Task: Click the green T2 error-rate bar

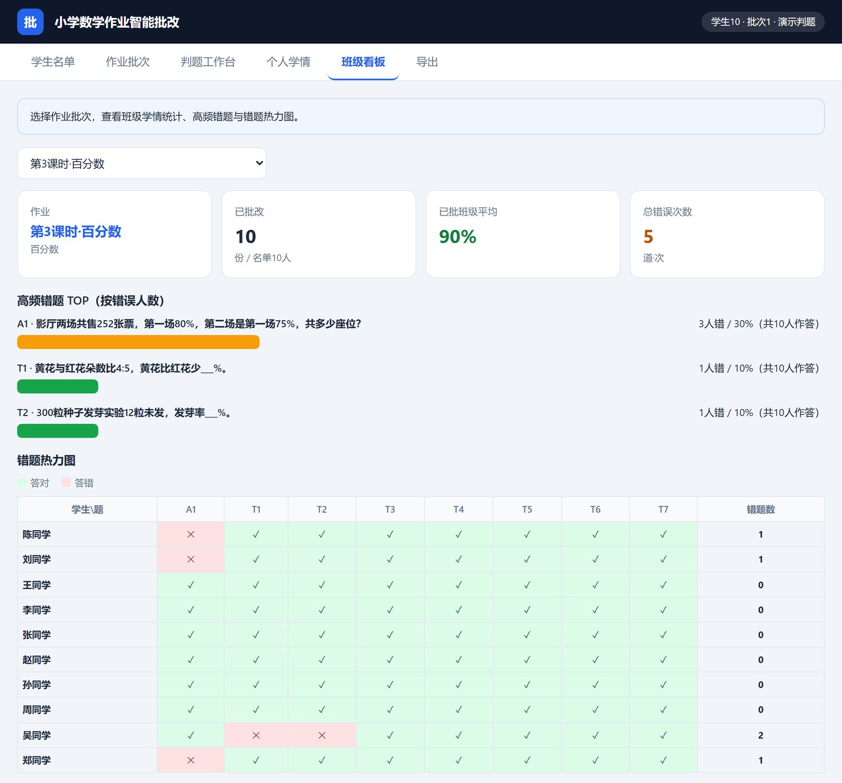Action: click(58, 431)
